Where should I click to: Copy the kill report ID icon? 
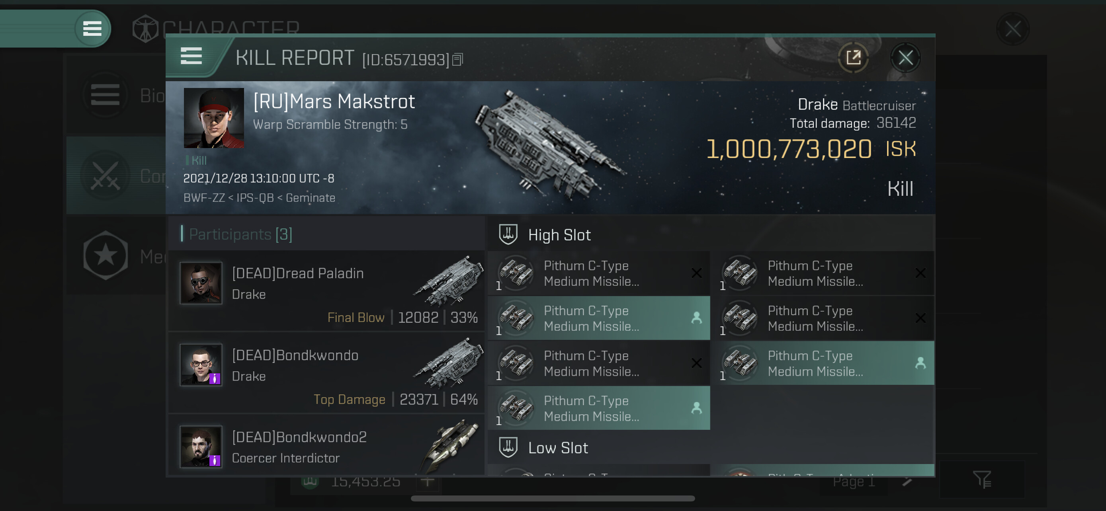(458, 60)
